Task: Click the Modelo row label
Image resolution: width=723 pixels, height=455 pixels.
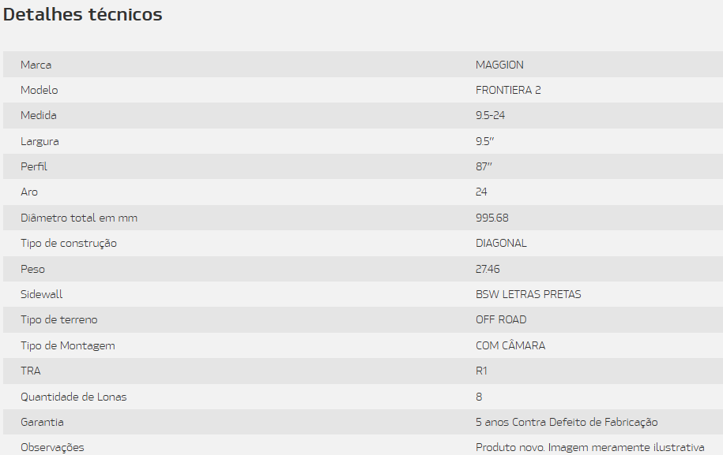Action: click(40, 90)
